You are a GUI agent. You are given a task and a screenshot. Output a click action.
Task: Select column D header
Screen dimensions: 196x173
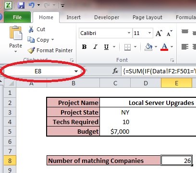[x=146, y=83]
